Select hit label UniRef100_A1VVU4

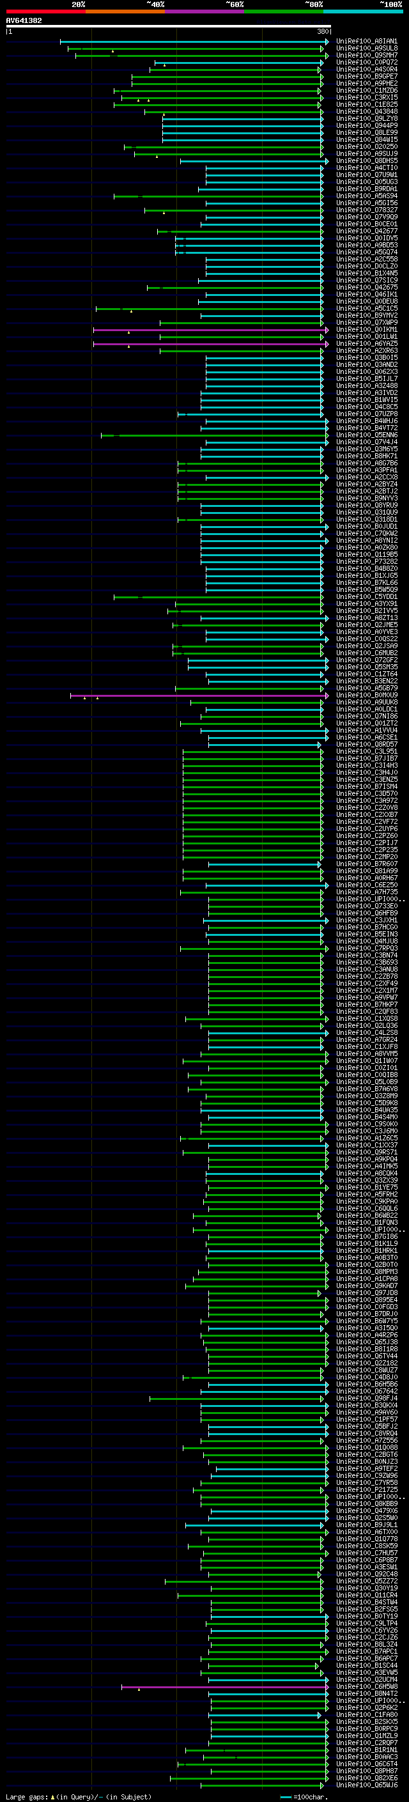point(367,730)
